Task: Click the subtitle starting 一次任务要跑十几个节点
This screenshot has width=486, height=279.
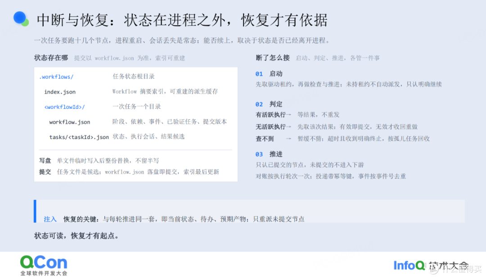Action: (x=182, y=40)
